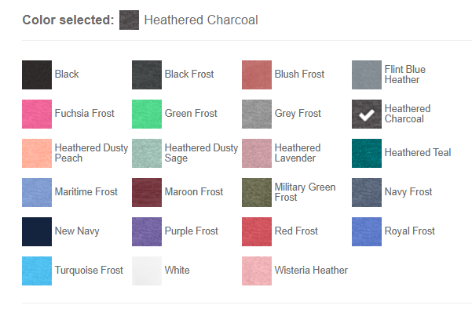Choose the Black Frost swatch

(147, 75)
